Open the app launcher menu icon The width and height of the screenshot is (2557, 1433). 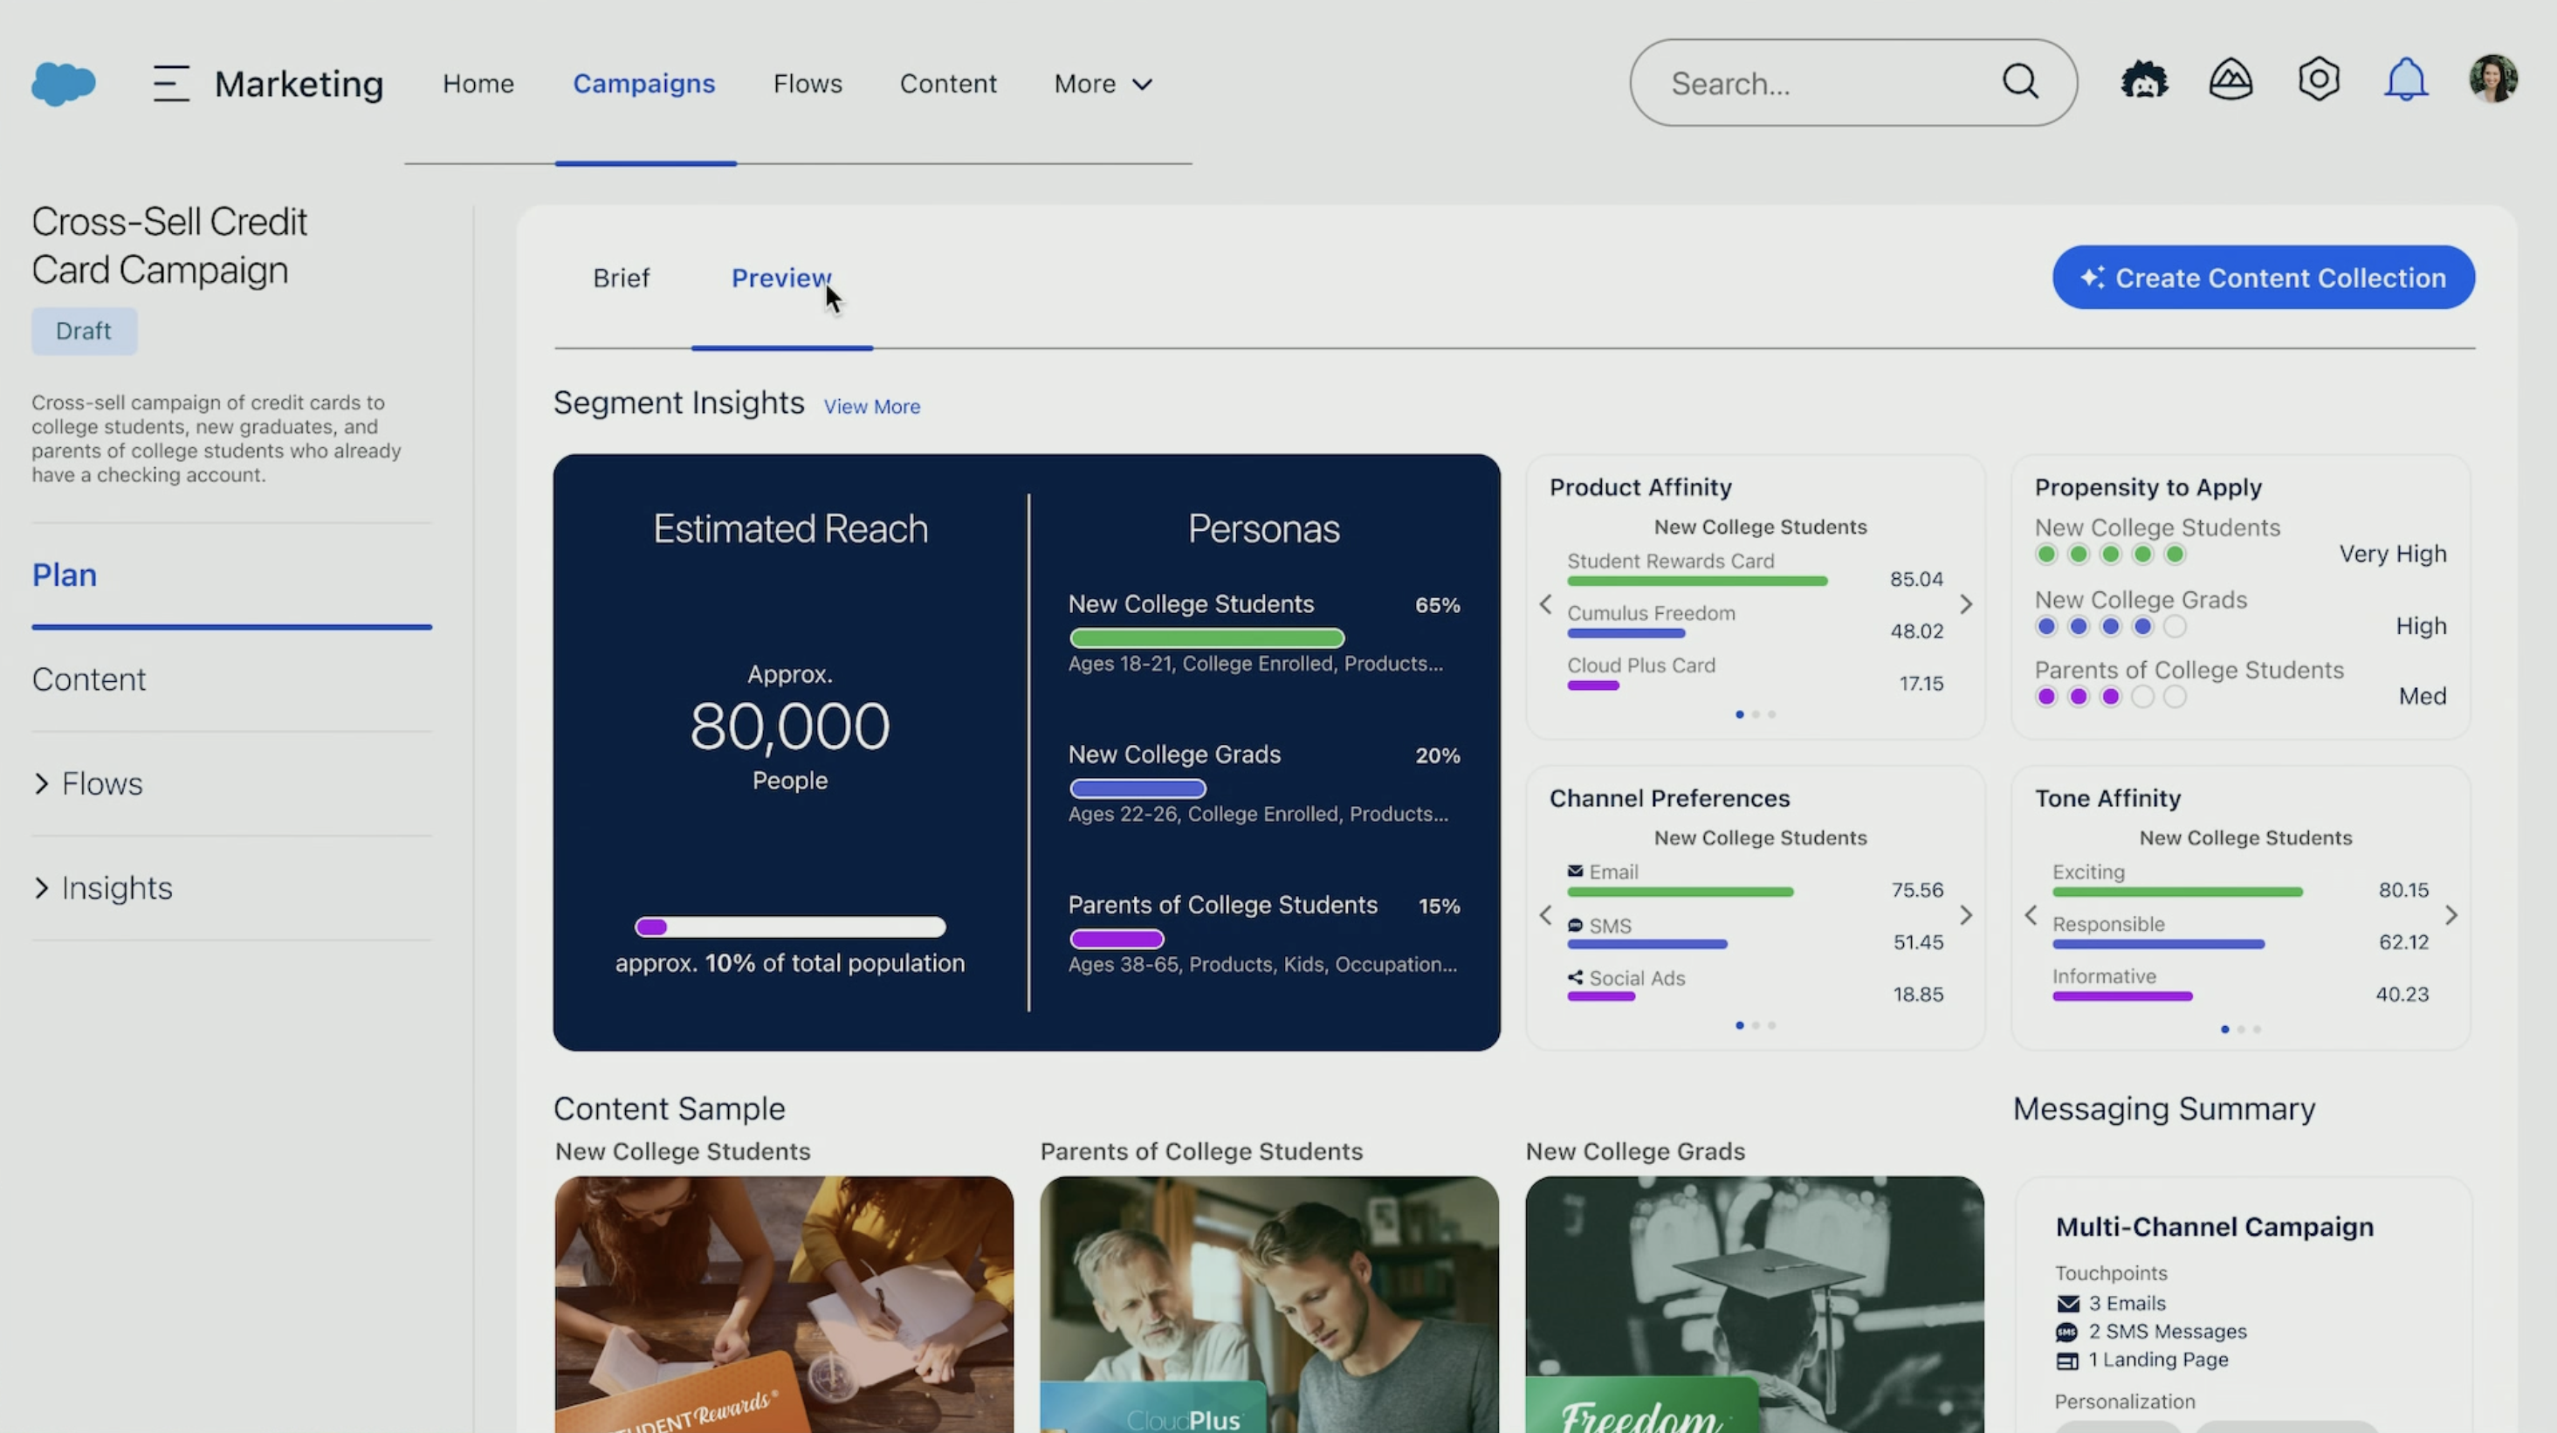[x=171, y=84]
